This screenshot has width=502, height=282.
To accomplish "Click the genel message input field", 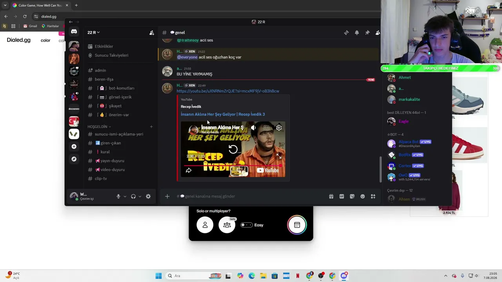I will tap(251, 196).
